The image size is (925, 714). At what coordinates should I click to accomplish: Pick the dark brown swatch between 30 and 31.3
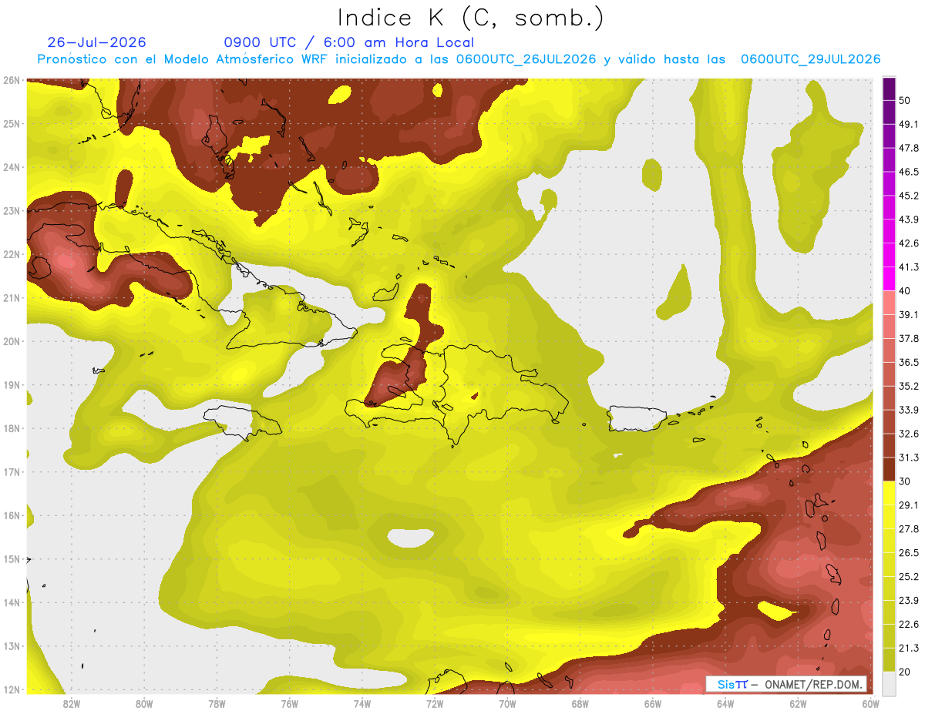[889, 470]
